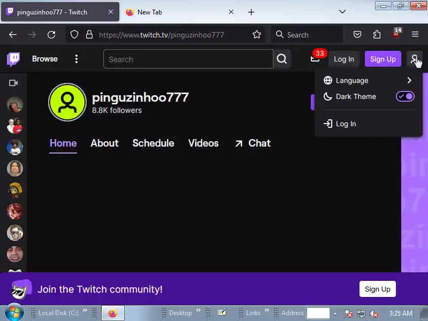Click the padlock site security icon
This screenshot has width=428, height=321.
click(89, 35)
